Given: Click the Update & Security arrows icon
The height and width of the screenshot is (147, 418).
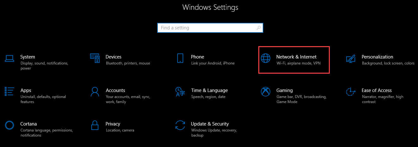Looking at the screenshot, I should coord(180,125).
